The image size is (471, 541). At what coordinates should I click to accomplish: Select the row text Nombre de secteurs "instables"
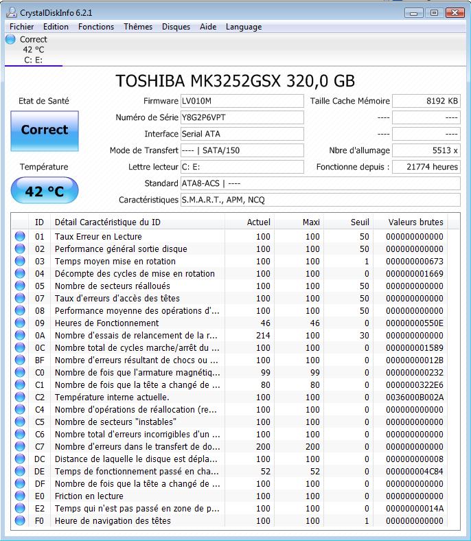115,422
